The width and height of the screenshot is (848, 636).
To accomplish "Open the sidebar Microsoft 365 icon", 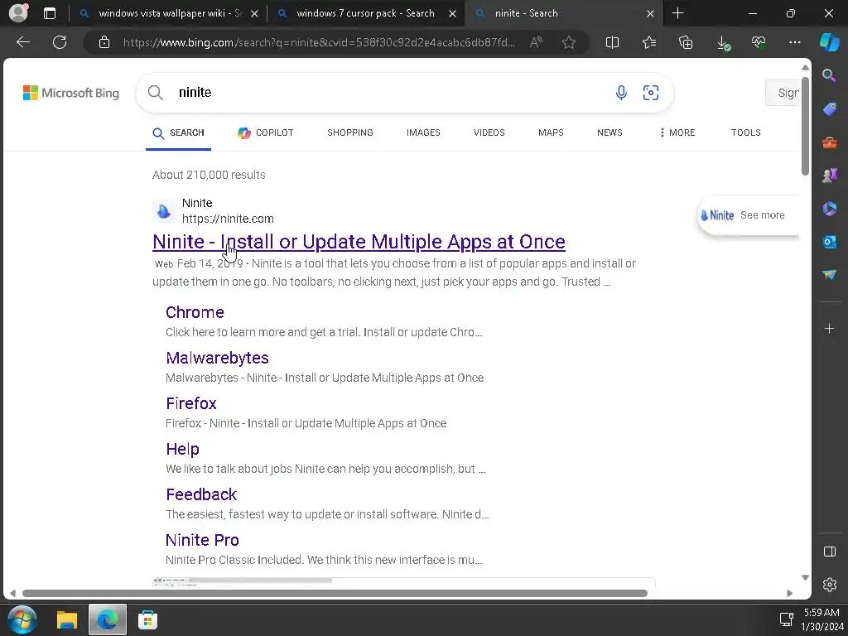I will tap(829, 208).
